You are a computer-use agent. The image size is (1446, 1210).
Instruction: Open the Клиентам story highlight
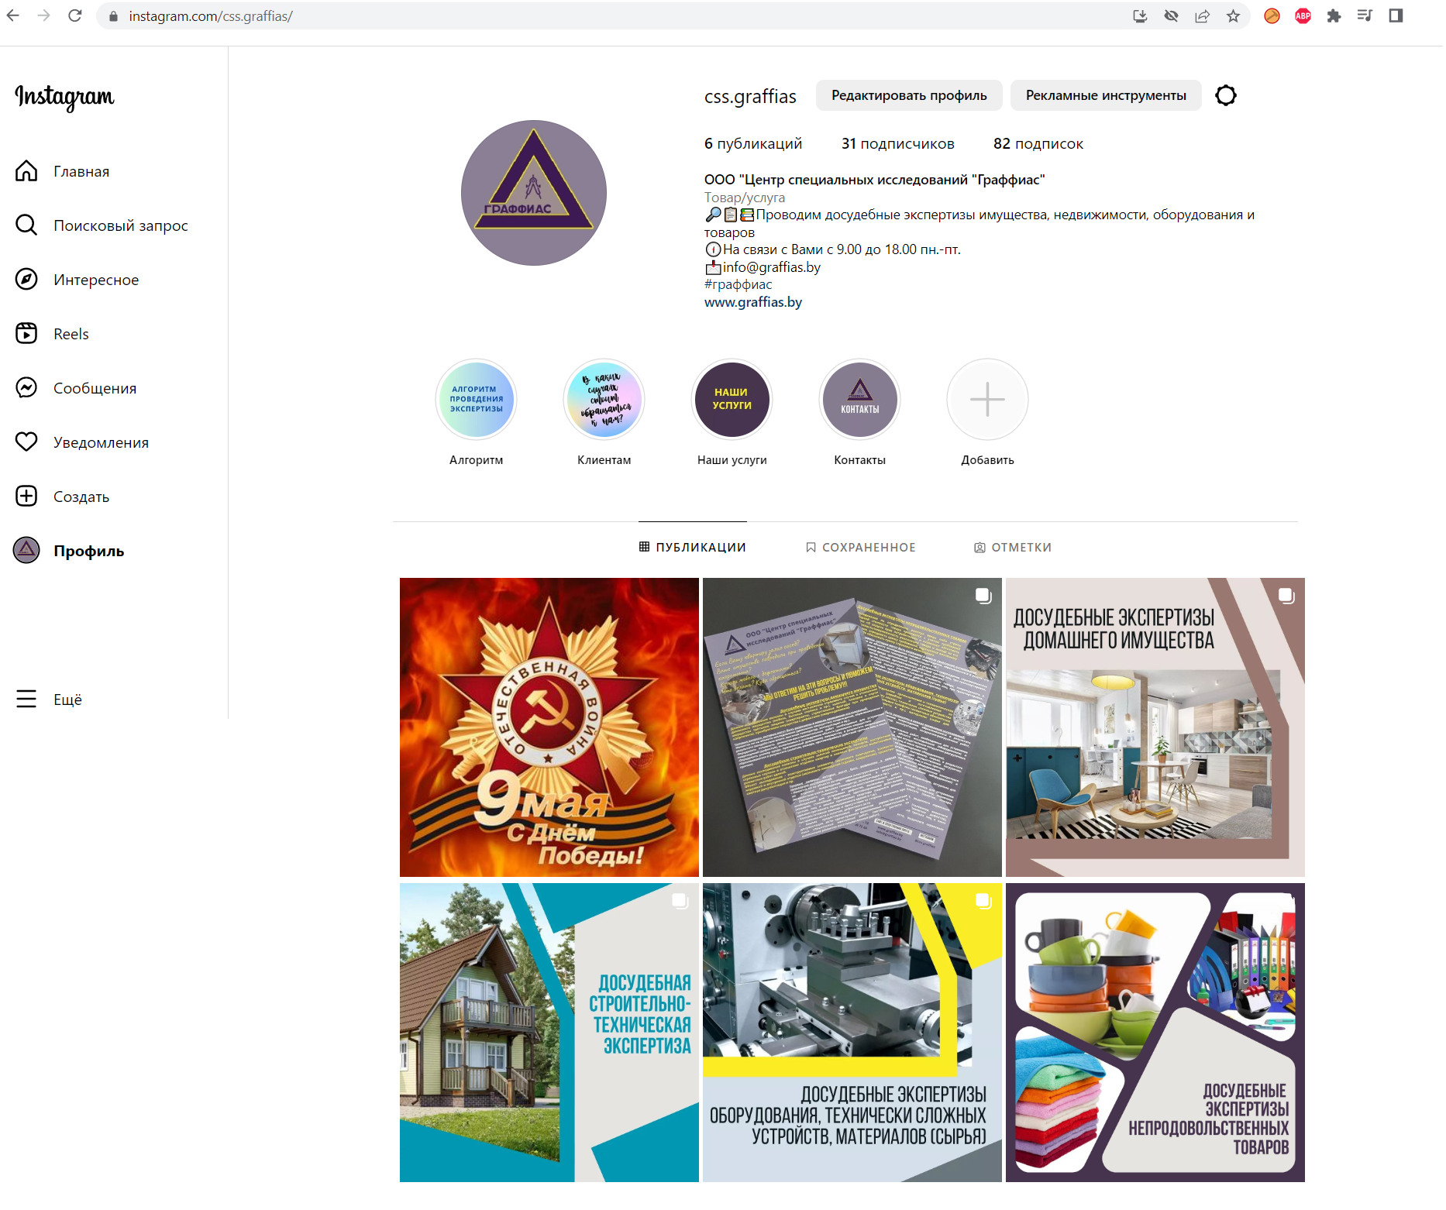coord(604,400)
